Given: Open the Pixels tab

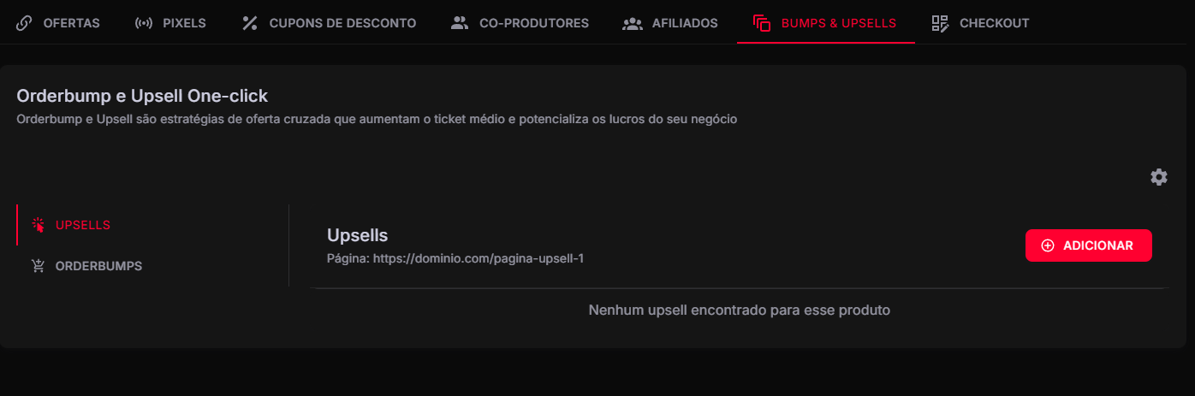Looking at the screenshot, I should (x=184, y=23).
